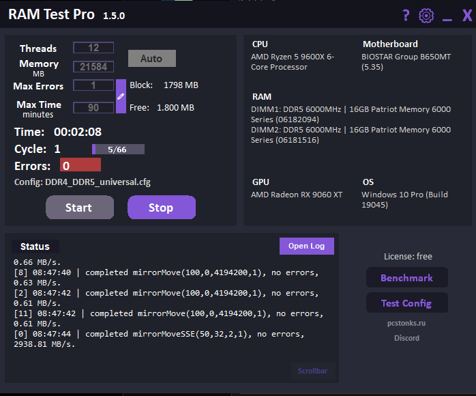Click the Threads input field
Image resolution: width=476 pixels, height=396 pixels.
pyautogui.click(x=93, y=48)
